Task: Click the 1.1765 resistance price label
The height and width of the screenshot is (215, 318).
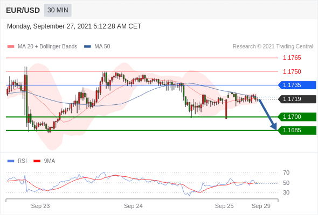Action: (292, 58)
